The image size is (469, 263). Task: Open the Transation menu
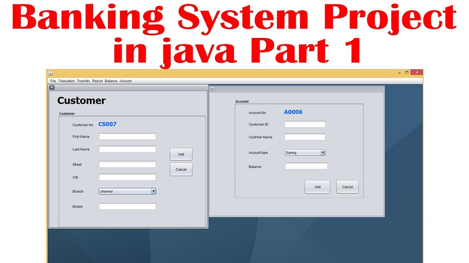66,81
